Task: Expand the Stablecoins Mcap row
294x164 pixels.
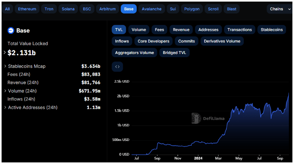Action: point(5,66)
